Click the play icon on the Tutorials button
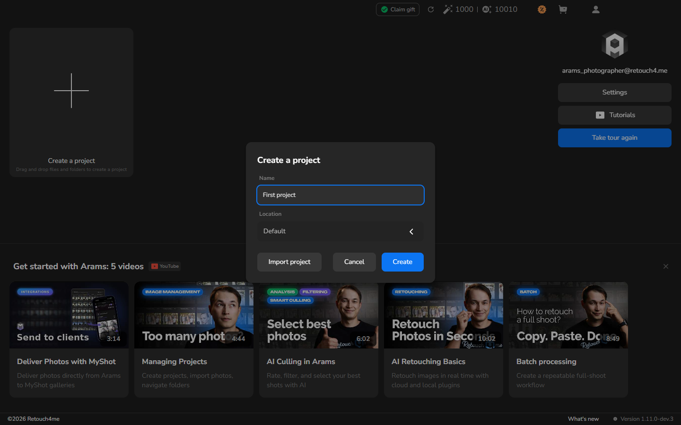 point(600,115)
